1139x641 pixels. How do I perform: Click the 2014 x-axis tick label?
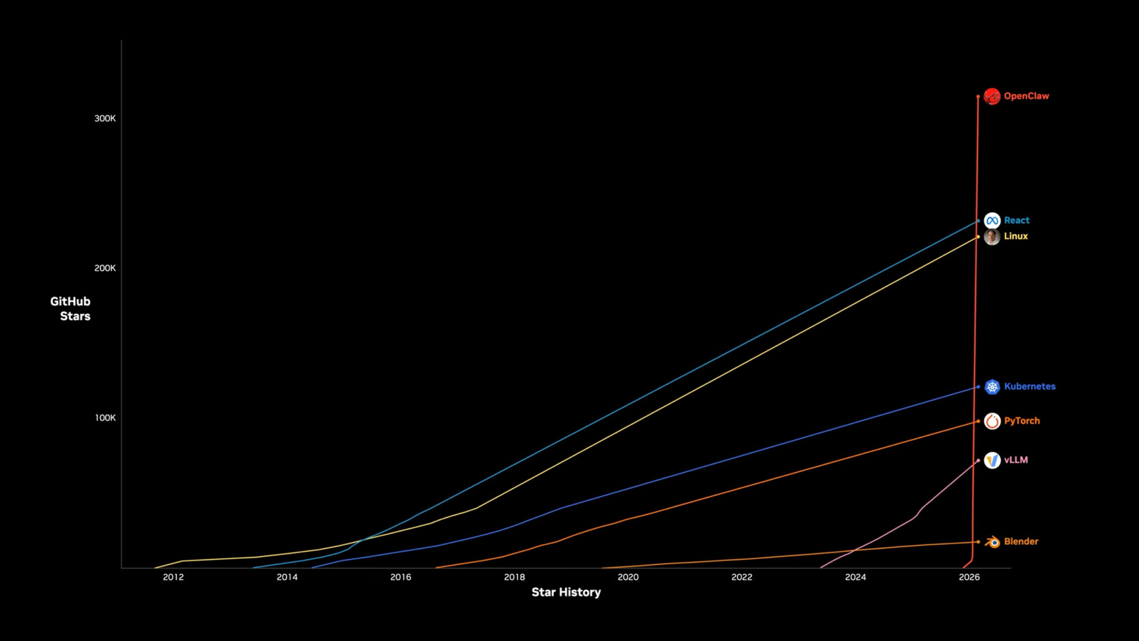point(287,577)
